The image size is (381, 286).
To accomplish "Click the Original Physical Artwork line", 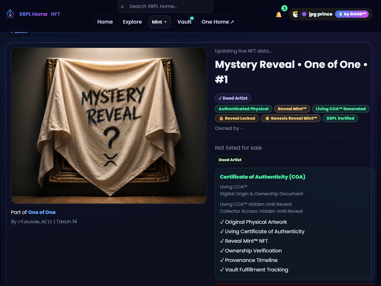I will 253,222.
